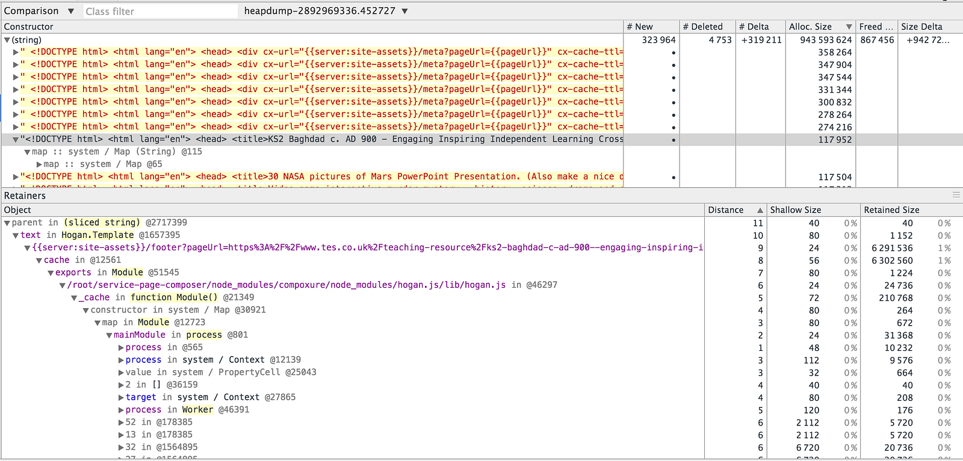Sort by the Size Delta column header
This screenshot has height=461, width=963.
pos(930,26)
